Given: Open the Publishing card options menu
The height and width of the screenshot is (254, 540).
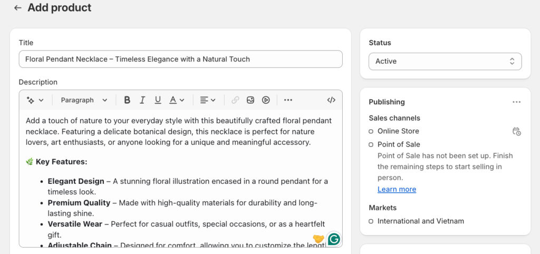Looking at the screenshot, I should tap(516, 102).
